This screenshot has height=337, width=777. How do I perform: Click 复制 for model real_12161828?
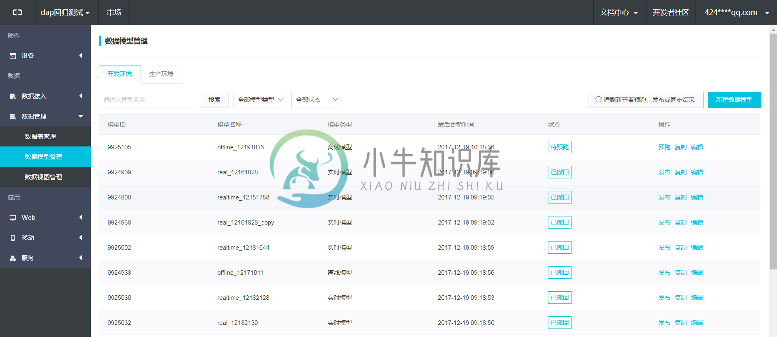click(x=681, y=172)
